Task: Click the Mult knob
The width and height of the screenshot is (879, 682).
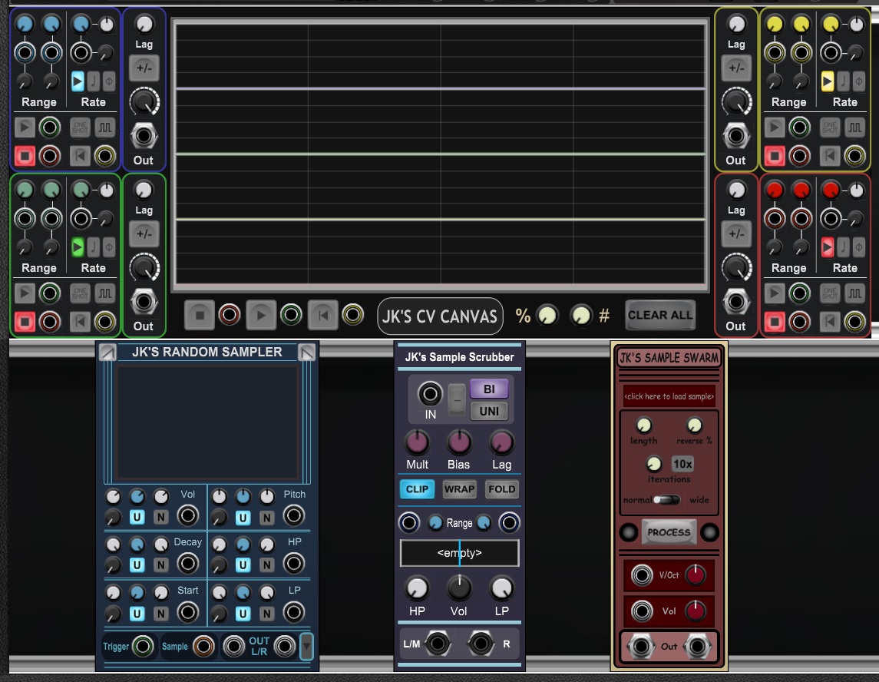Action: (417, 442)
